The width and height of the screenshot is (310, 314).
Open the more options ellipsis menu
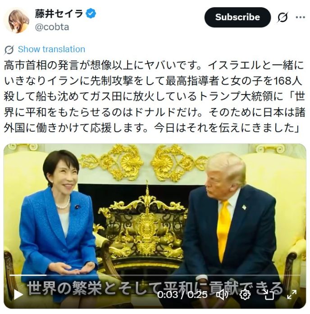tap(301, 17)
